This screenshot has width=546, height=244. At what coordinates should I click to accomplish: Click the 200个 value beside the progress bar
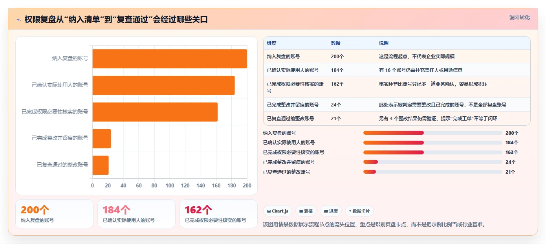click(x=512, y=133)
